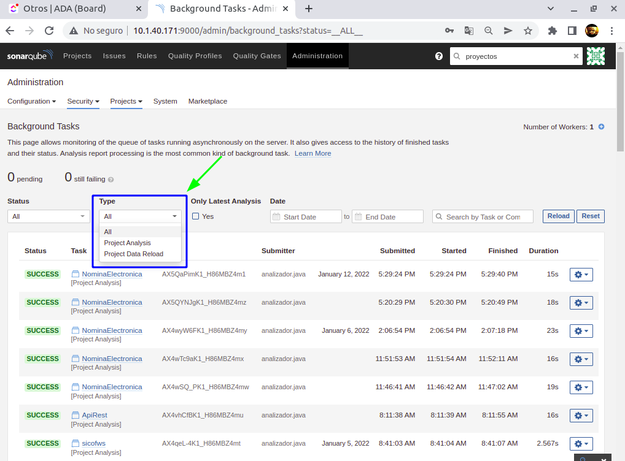The width and height of the screenshot is (625, 461).
Task: Open the help question mark icon
Action: 439,56
